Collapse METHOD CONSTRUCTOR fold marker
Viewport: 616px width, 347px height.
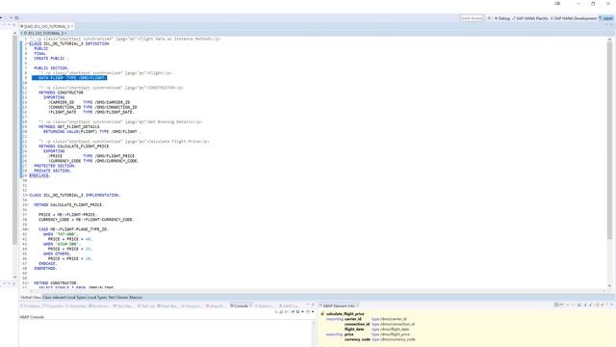[28, 282]
